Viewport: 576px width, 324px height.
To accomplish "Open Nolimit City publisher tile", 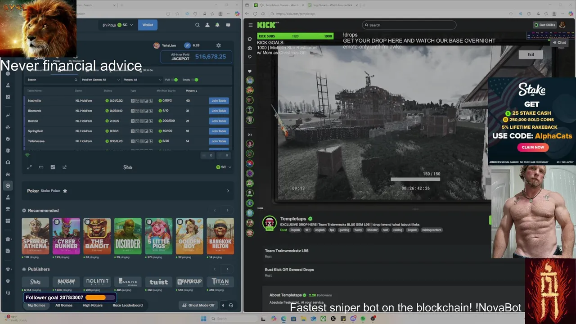I will 97,282.
